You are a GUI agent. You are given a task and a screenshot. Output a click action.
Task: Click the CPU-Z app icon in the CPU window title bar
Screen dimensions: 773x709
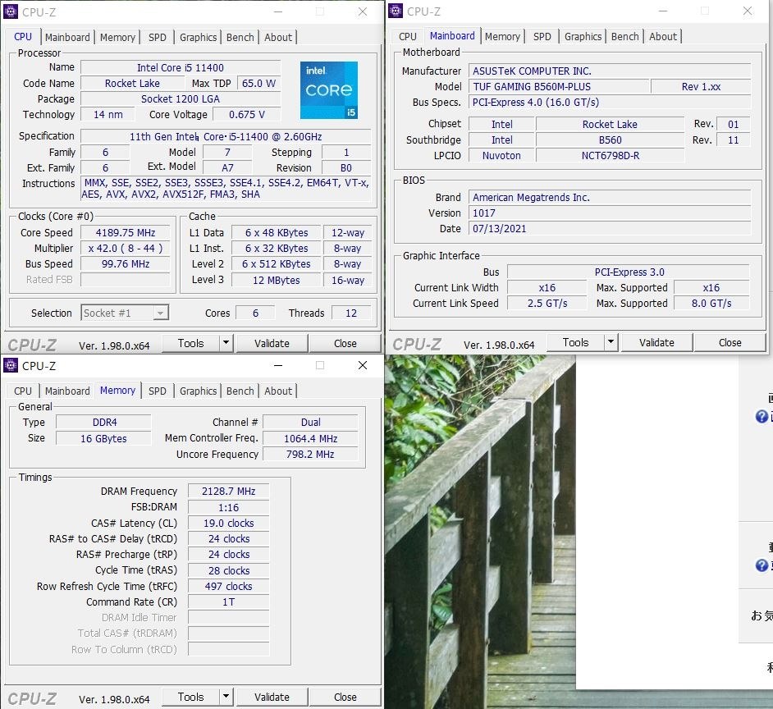[11, 11]
